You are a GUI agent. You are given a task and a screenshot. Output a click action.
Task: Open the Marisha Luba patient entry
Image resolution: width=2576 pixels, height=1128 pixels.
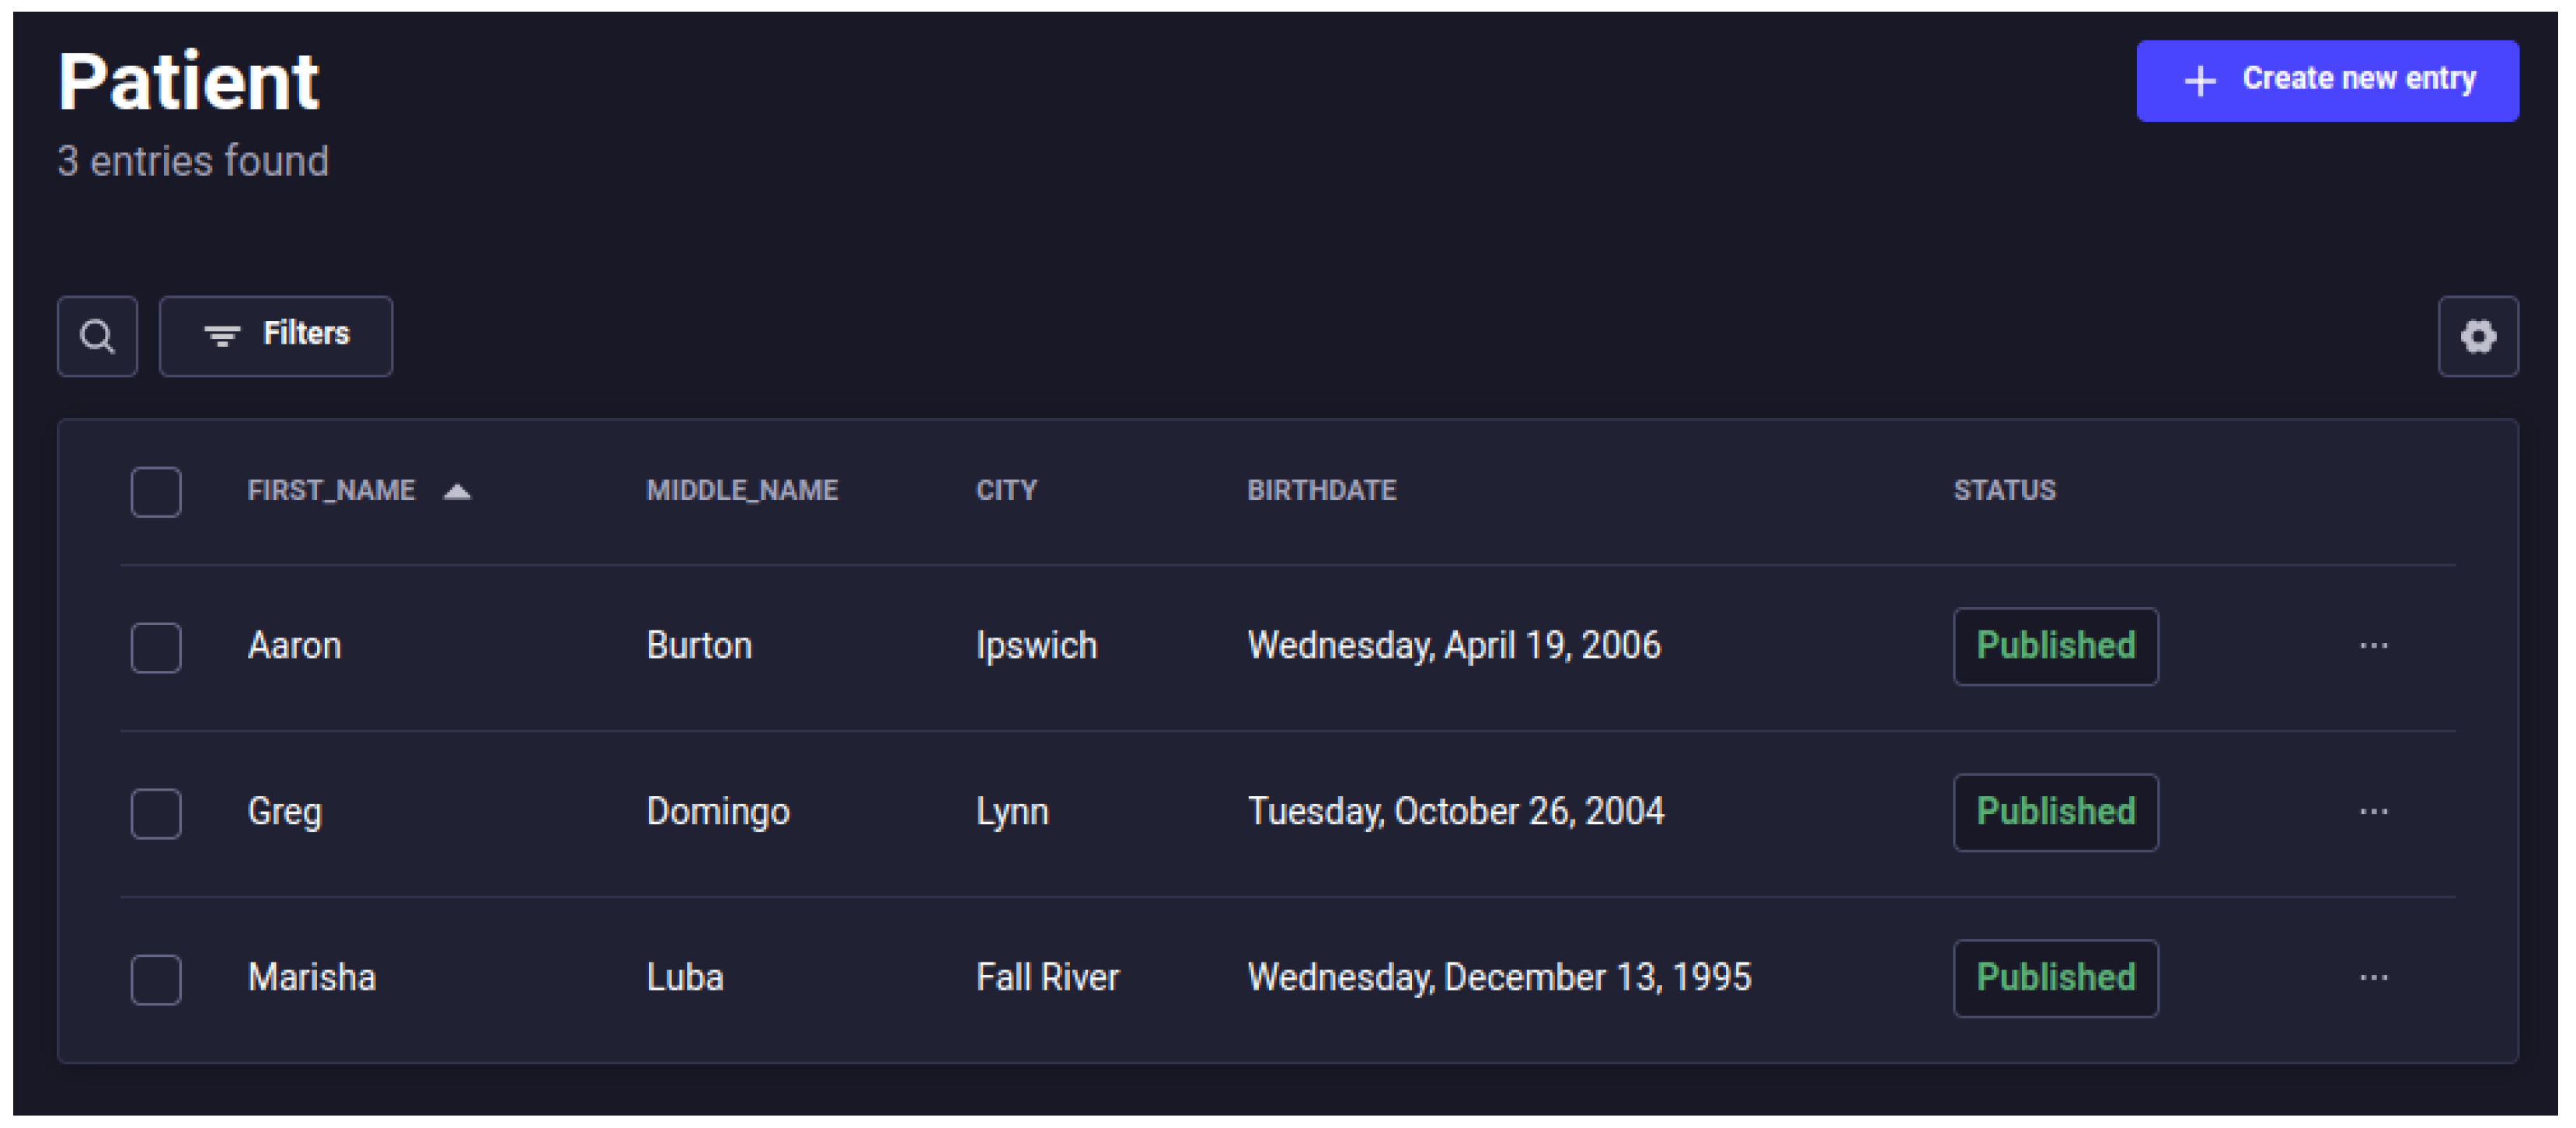click(1287, 980)
